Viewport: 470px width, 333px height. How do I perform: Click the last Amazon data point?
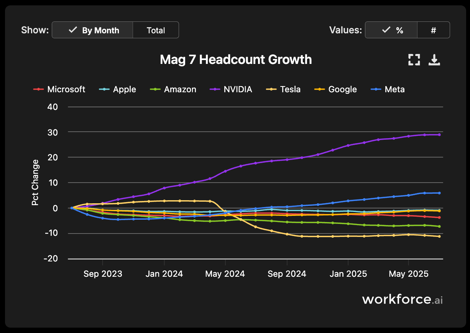439,227
